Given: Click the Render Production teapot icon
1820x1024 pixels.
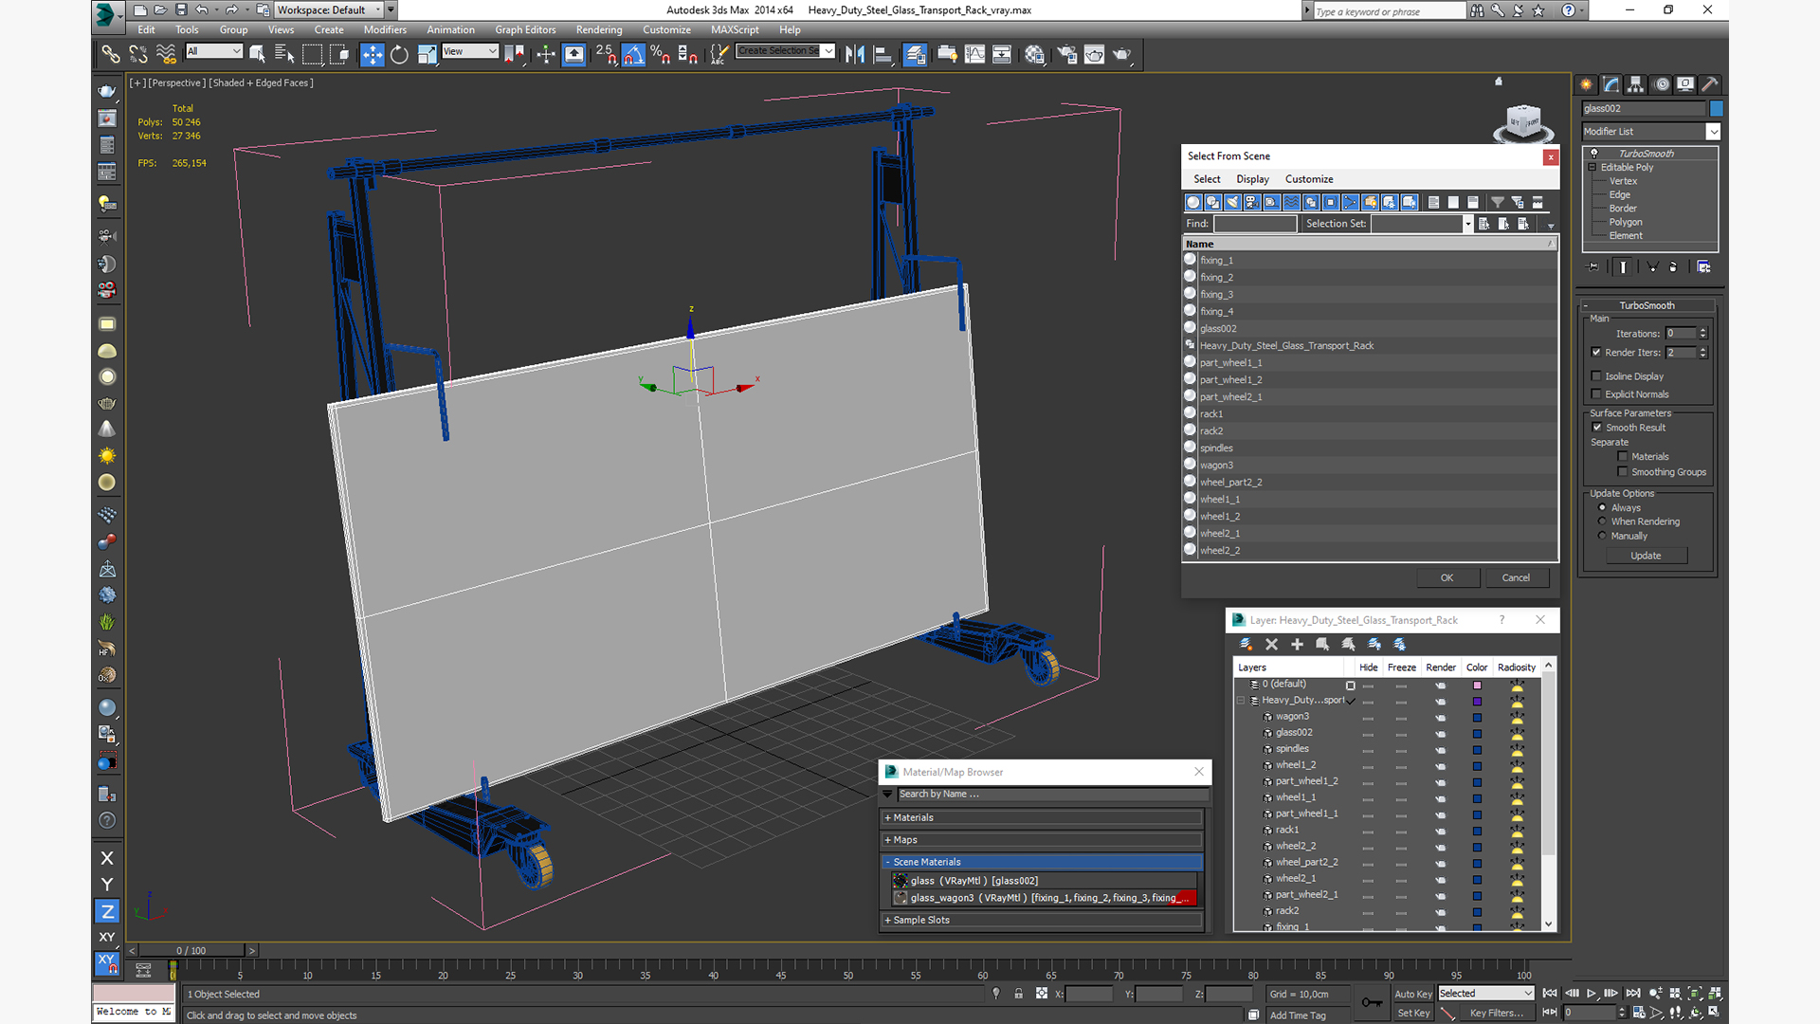Looking at the screenshot, I should point(1121,54).
